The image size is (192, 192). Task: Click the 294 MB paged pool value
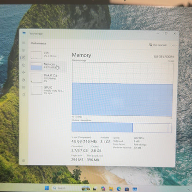pos(77,160)
